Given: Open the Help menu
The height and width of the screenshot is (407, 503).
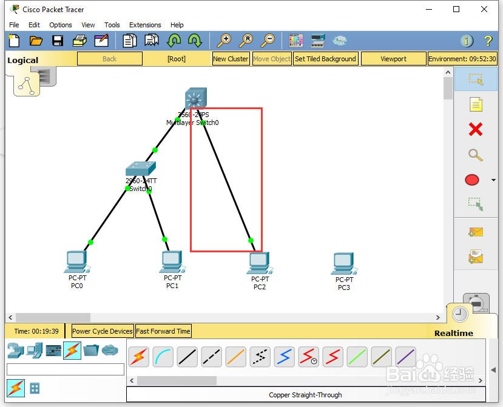Looking at the screenshot, I should 177,25.
